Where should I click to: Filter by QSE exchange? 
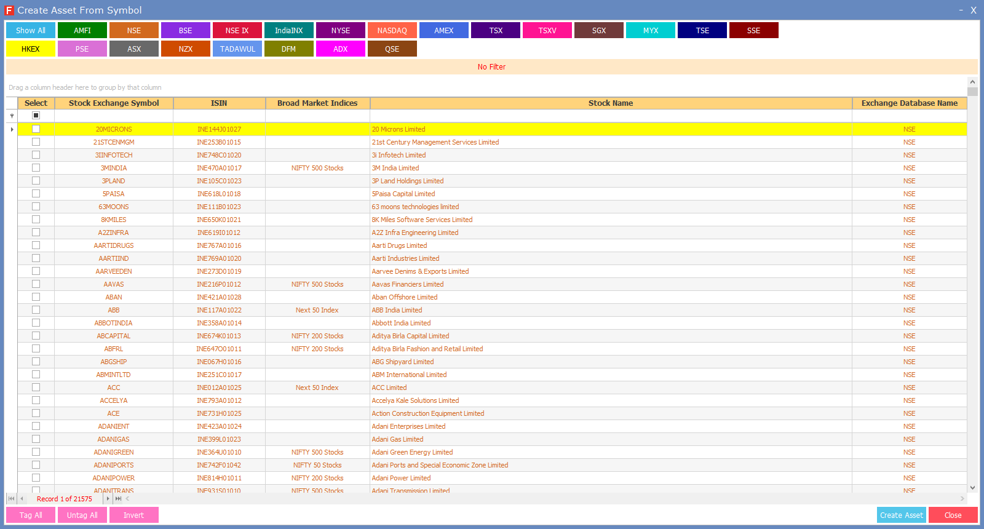tap(392, 49)
